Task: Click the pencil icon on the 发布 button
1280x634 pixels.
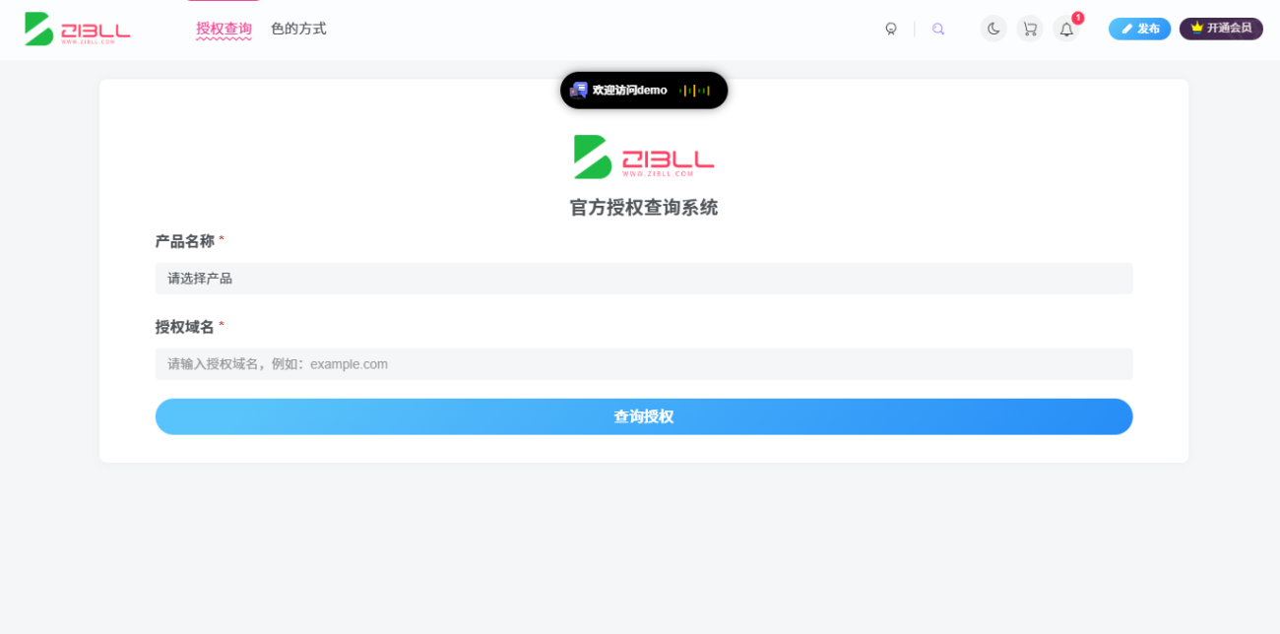Action: [1126, 29]
